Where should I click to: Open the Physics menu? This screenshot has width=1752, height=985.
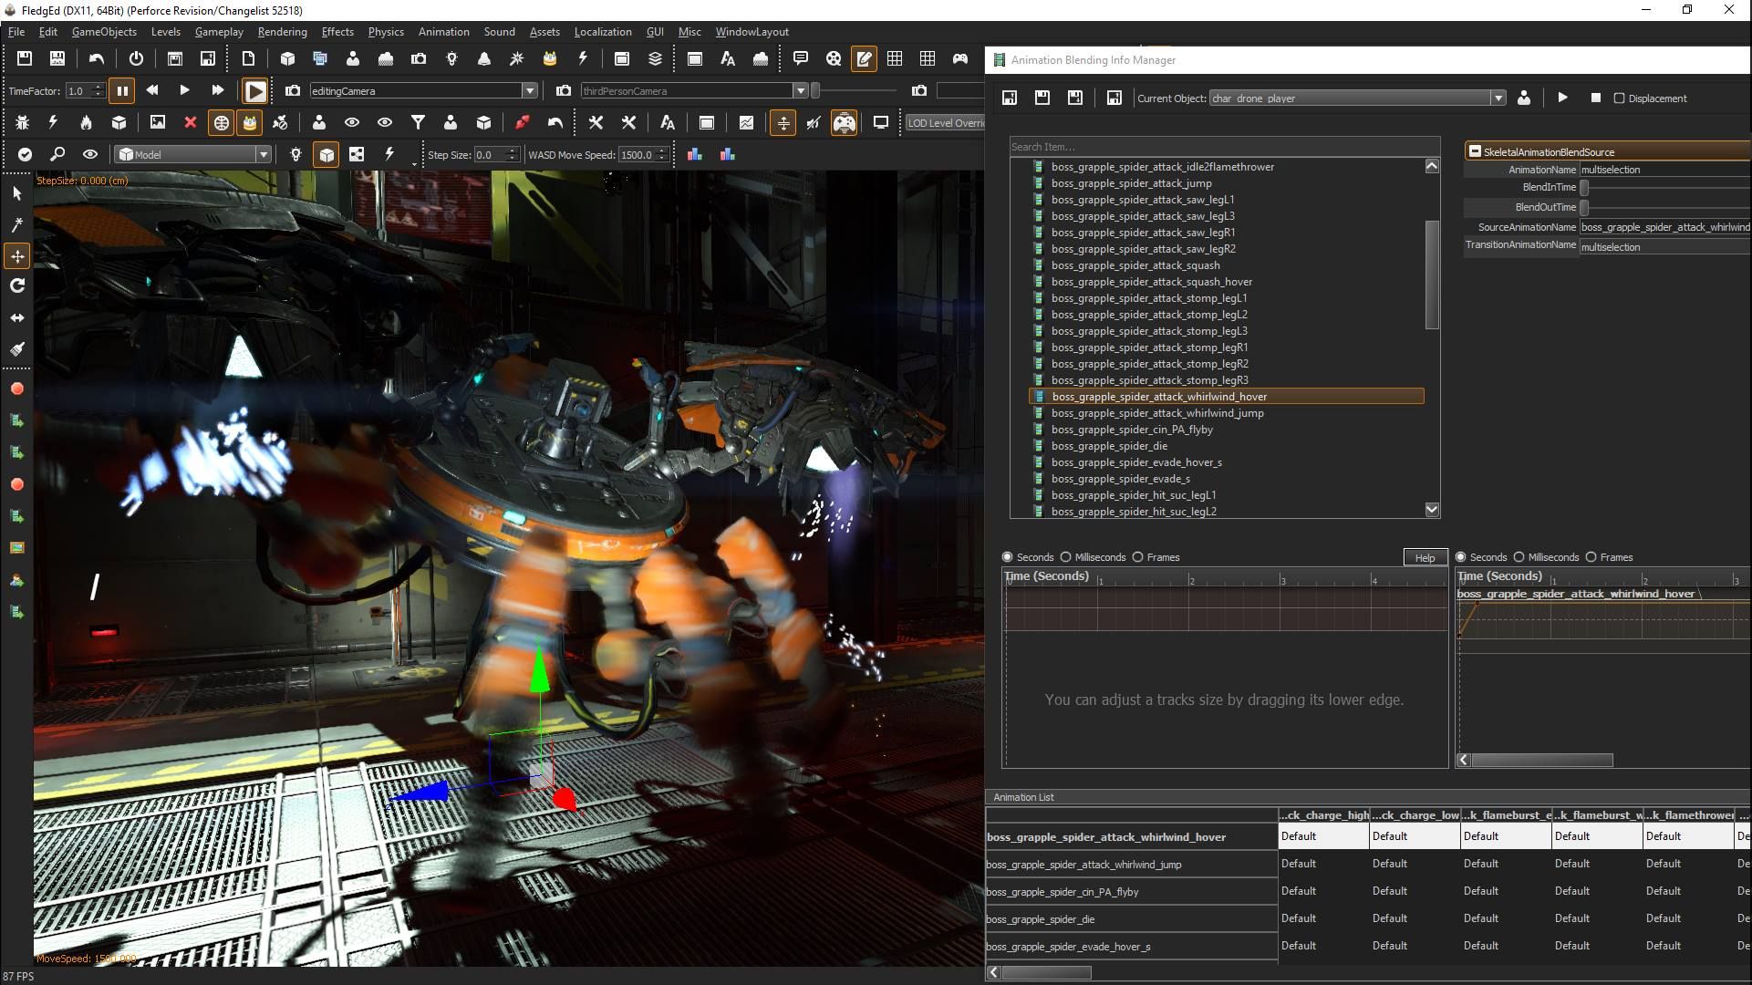(x=386, y=31)
